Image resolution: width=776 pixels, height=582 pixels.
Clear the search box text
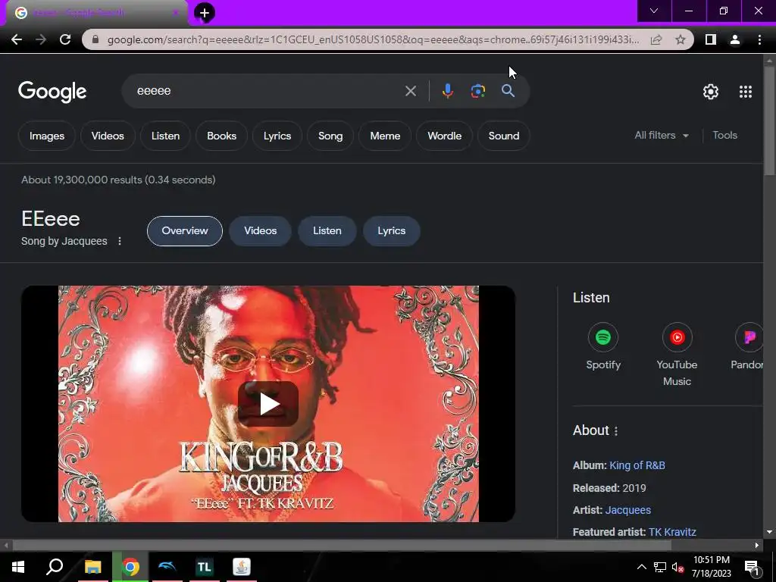point(410,91)
